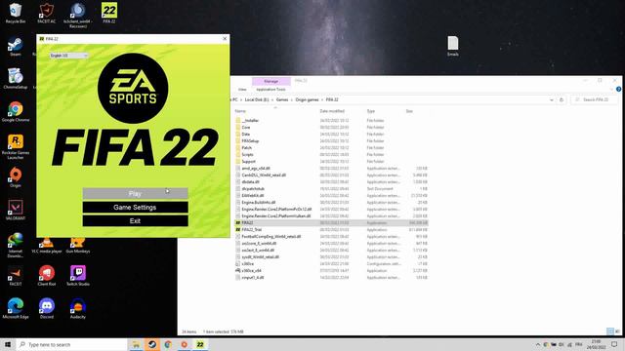Screen dimensions: 625x351
Task: Select the FACEIT desktop shortcut
Action: (x=16, y=276)
